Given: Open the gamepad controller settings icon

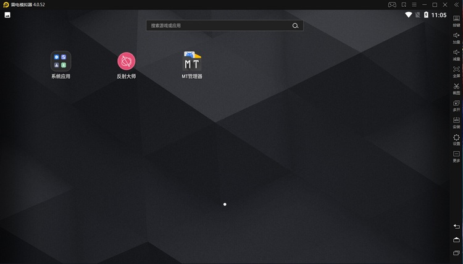Looking at the screenshot, I should pos(392,5).
